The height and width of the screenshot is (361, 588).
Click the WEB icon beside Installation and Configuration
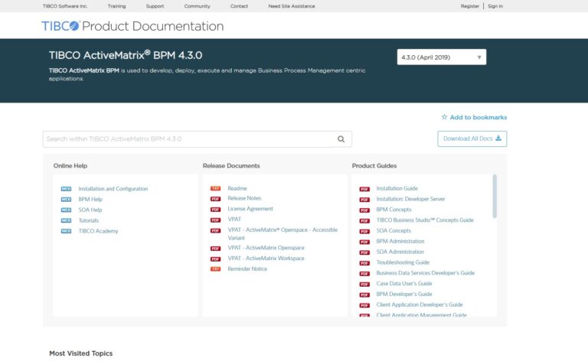tap(66, 189)
